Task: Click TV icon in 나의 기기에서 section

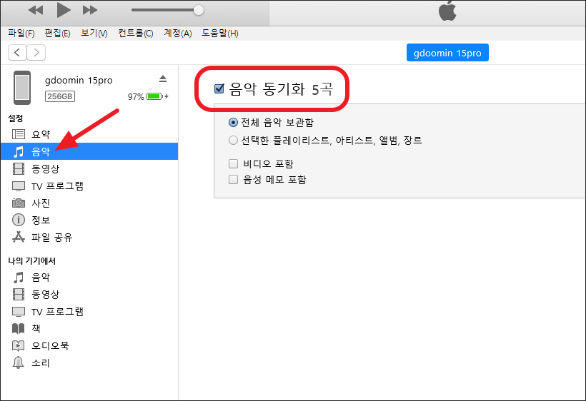Action: [x=19, y=312]
